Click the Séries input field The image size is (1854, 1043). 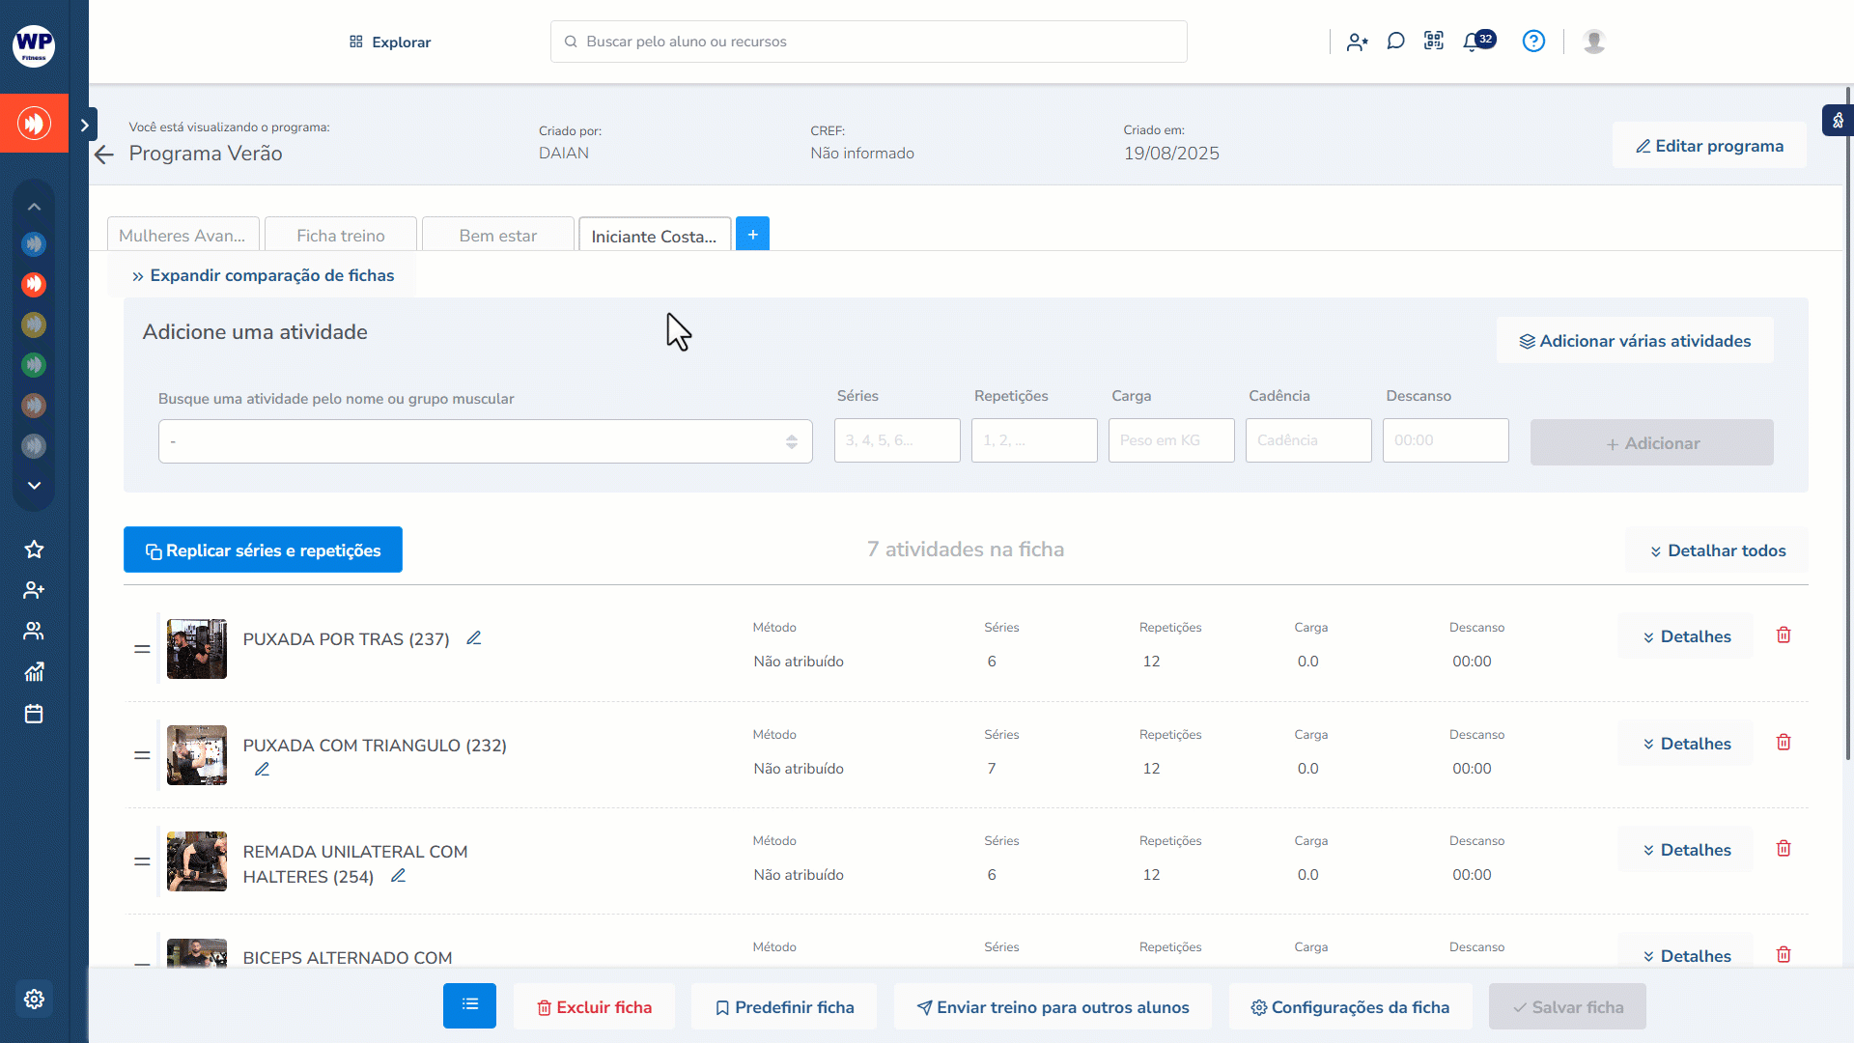896,440
